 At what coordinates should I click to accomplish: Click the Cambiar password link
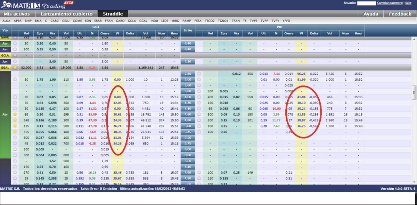coord(390,3)
